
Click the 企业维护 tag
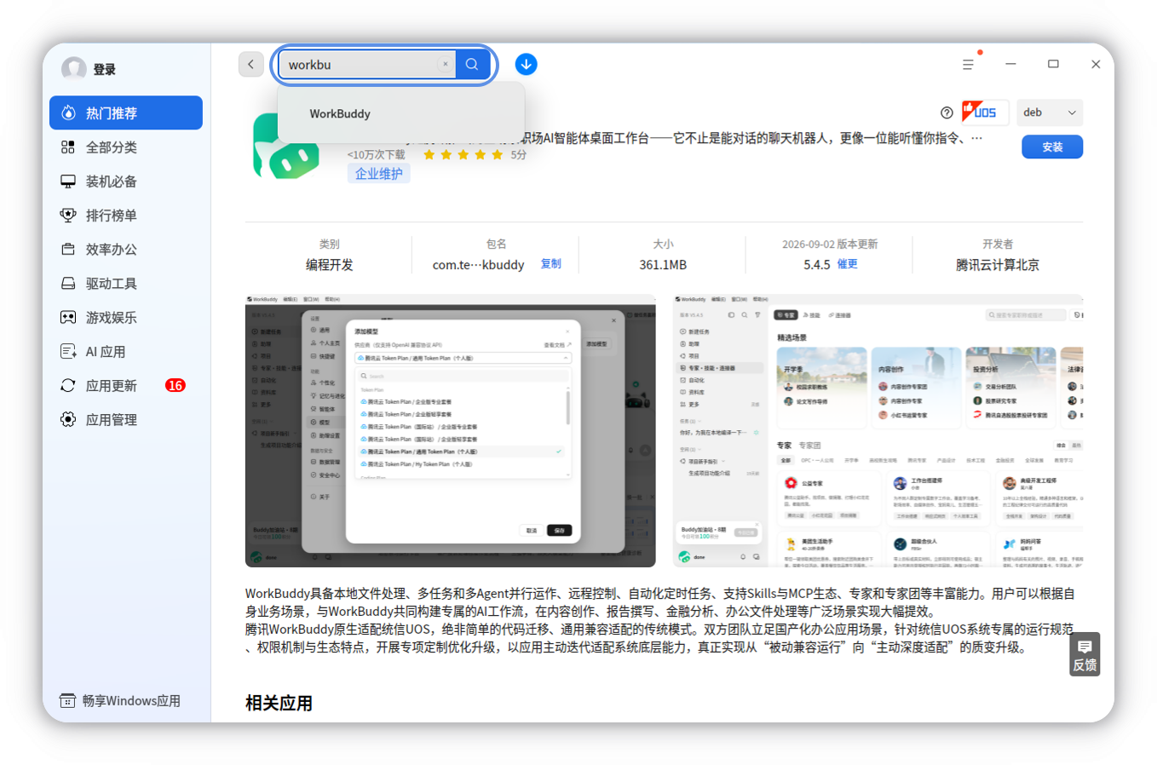(378, 174)
